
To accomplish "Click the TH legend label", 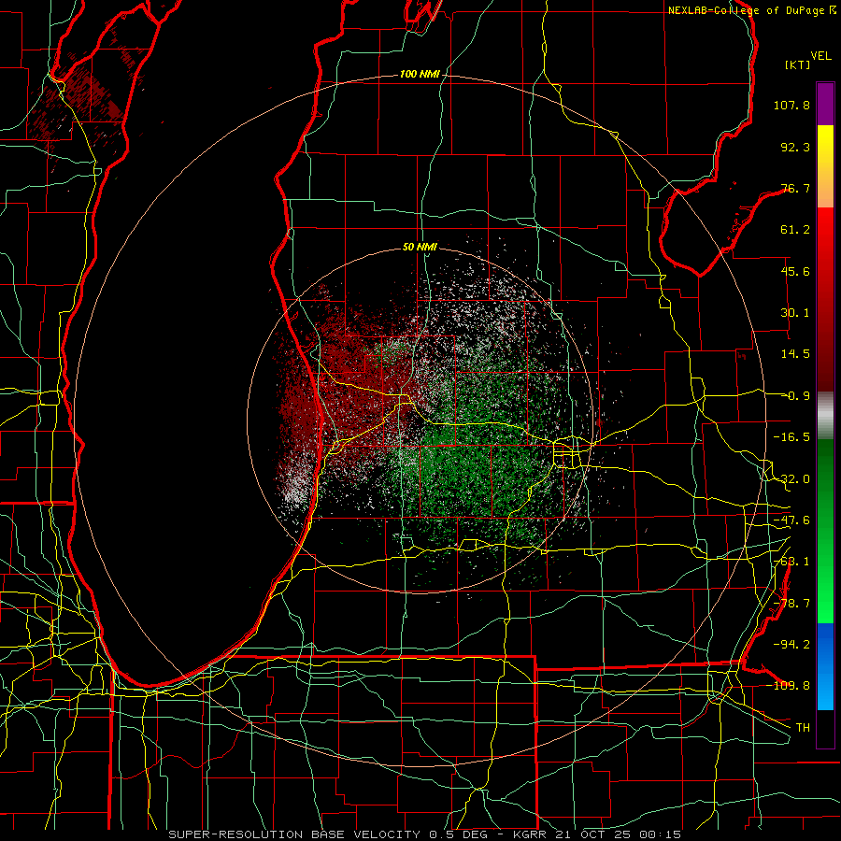I will pyautogui.click(x=803, y=727).
